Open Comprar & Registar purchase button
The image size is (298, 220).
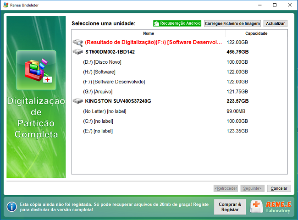click(x=230, y=207)
